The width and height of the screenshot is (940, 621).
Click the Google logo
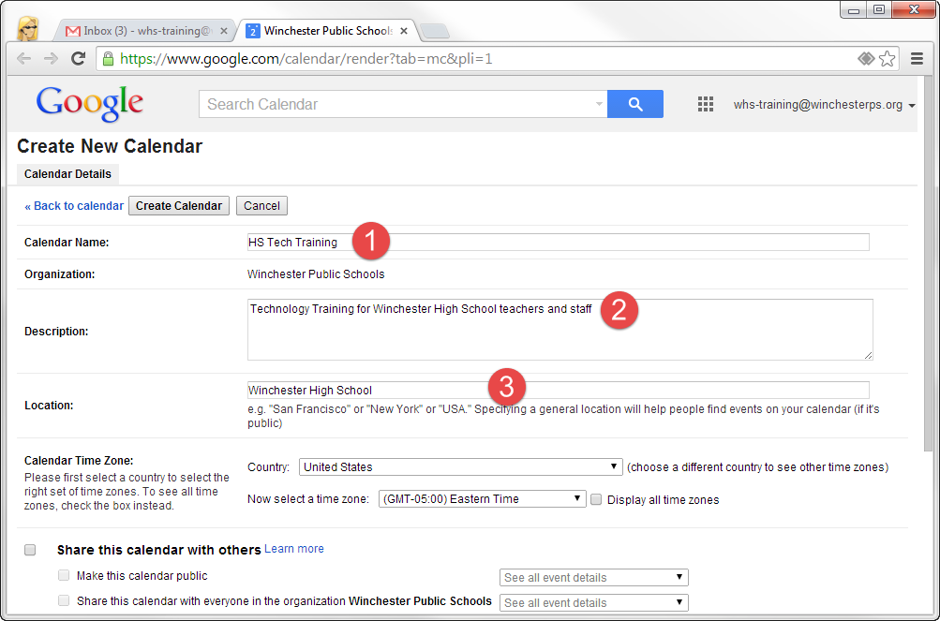point(89,104)
